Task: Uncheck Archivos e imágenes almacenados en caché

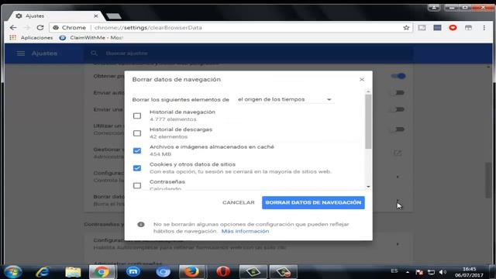Action: [137, 150]
